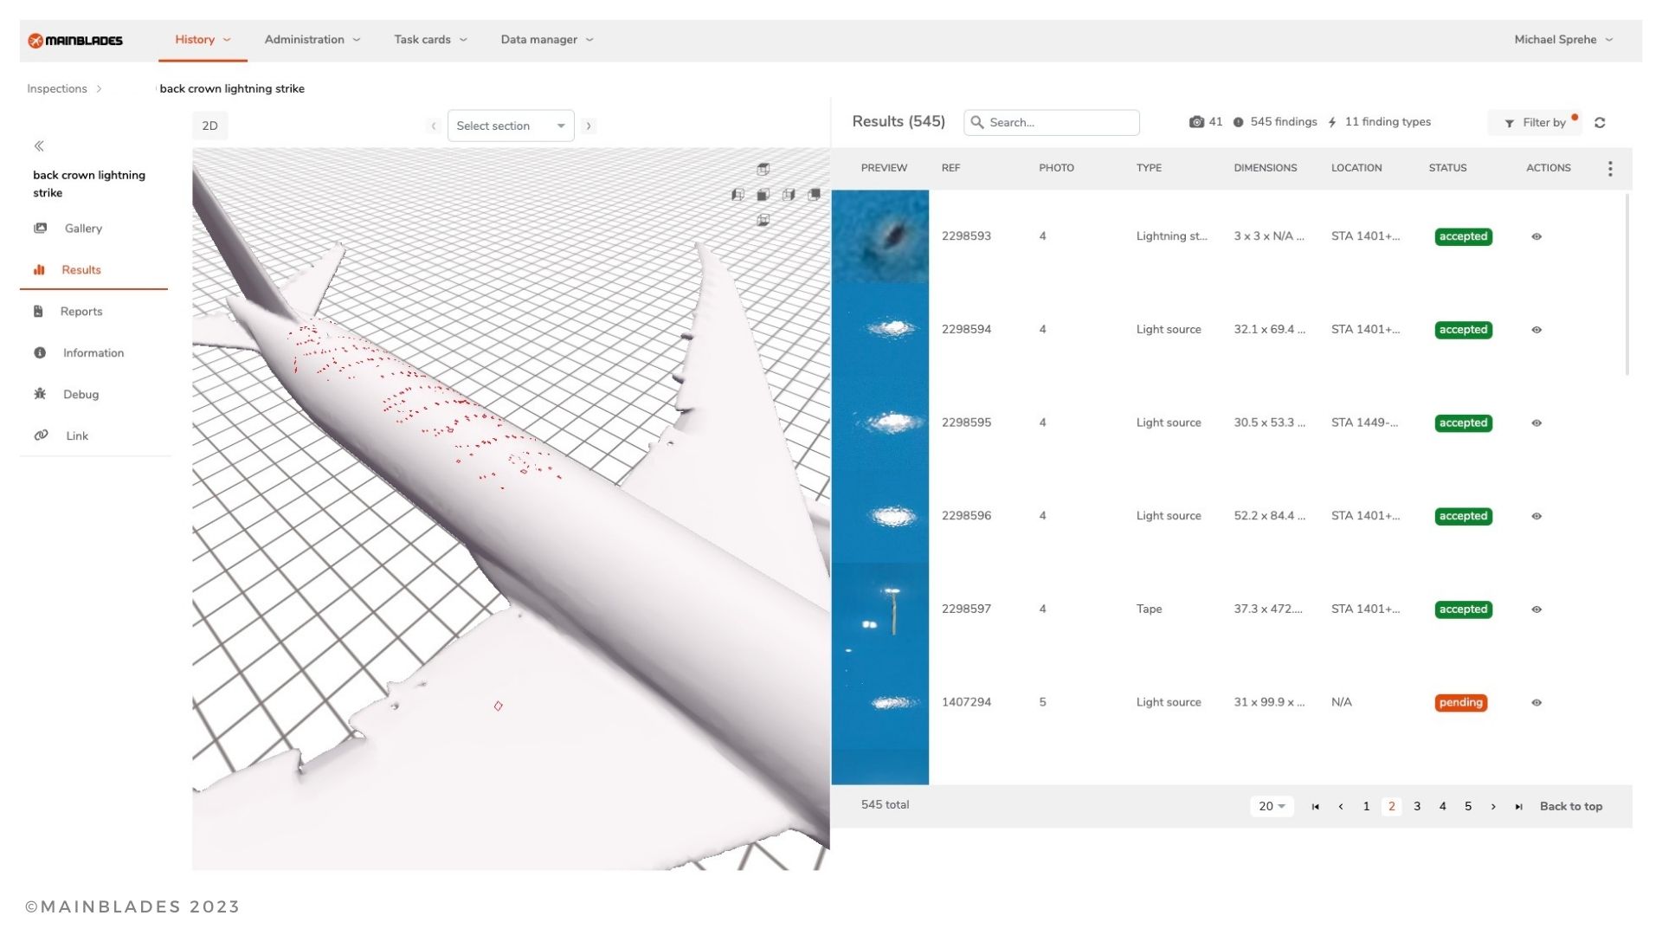Select the left view cube icon
Screen dimensions: 1662x935
tap(738, 195)
